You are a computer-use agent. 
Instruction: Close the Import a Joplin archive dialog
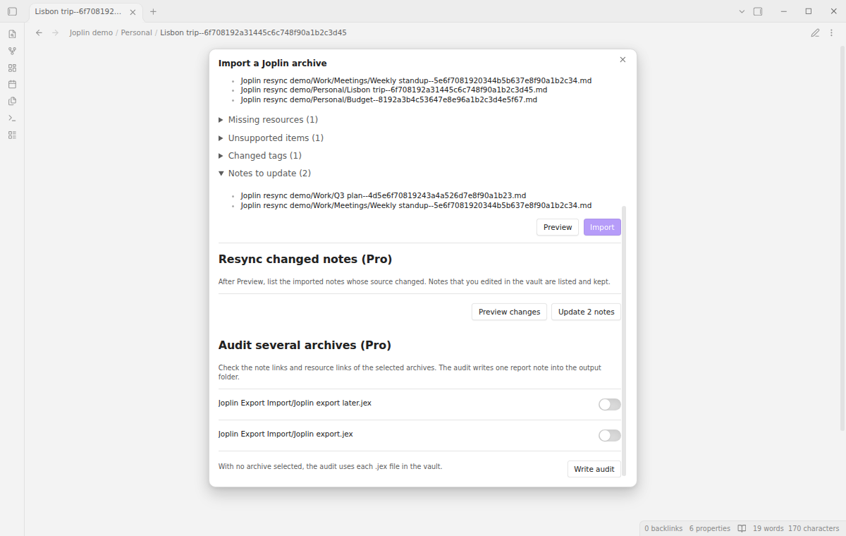623,60
